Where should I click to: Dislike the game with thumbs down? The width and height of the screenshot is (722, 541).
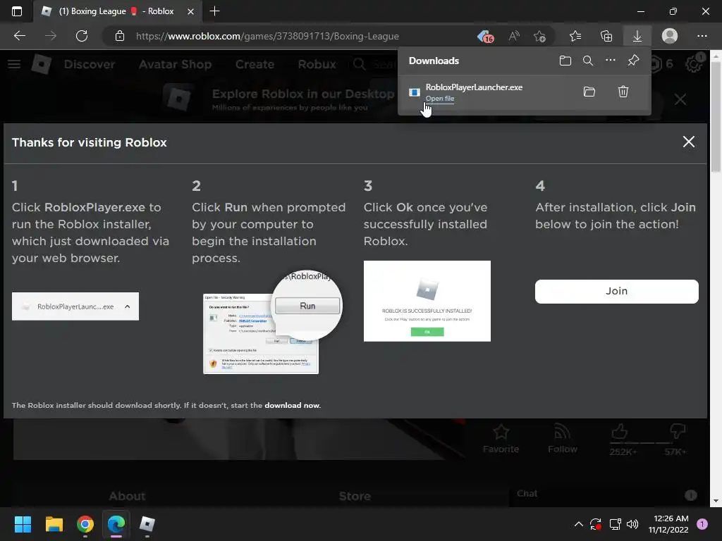(x=677, y=432)
